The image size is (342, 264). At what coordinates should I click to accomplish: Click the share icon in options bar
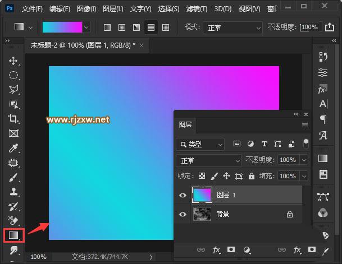point(329,27)
